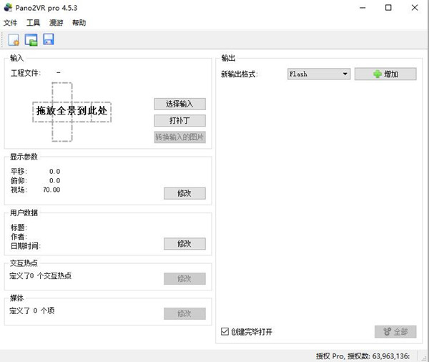
Task: Click the Pano2VR app icon in title bar
Action: point(9,8)
